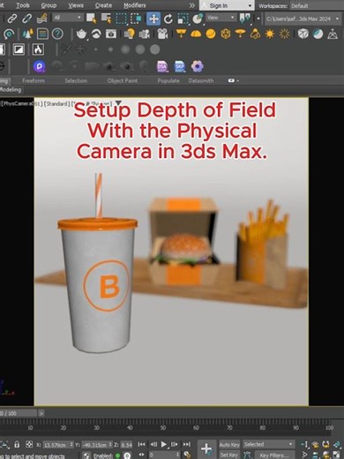Image resolution: width=344 pixels, height=459 pixels.
Task: Go to Start frame button
Action: [141, 444]
